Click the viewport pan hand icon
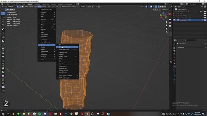The width and height of the screenshot is (207, 116). pyautogui.click(x=167, y=25)
